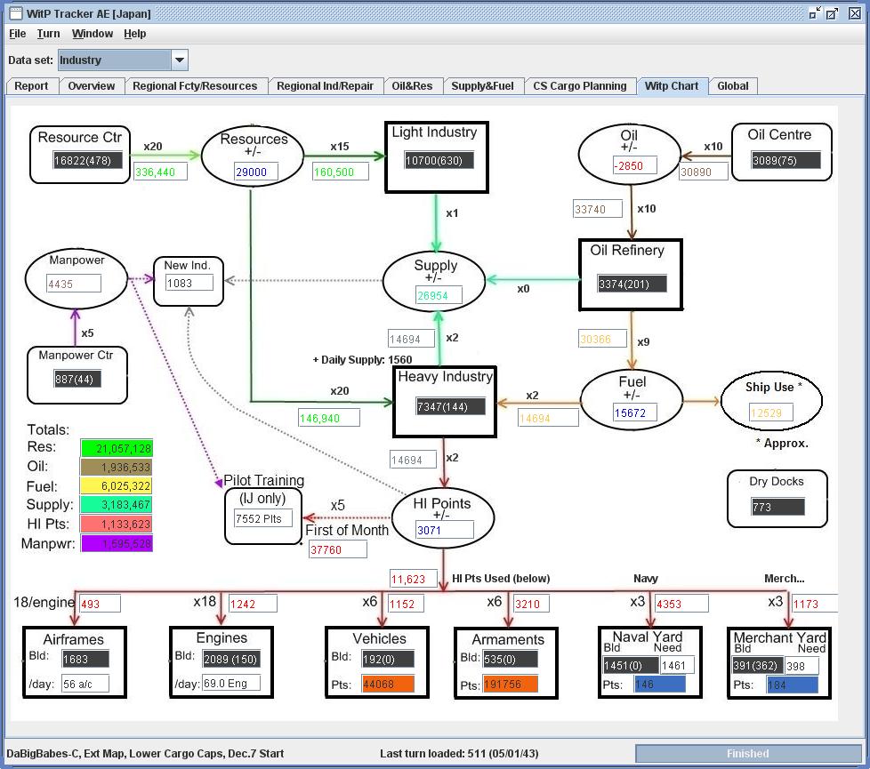Open the File menu
The image size is (870, 769).
pyautogui.click(x=17, y=34)
